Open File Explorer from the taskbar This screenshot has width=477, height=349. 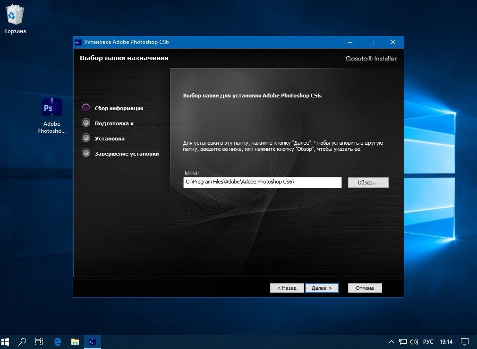pos(75,342)
